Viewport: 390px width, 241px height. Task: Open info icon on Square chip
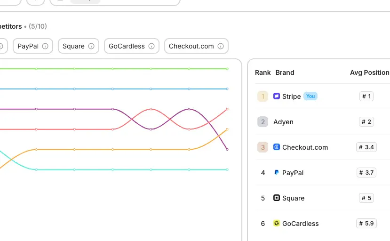point(91,46)
